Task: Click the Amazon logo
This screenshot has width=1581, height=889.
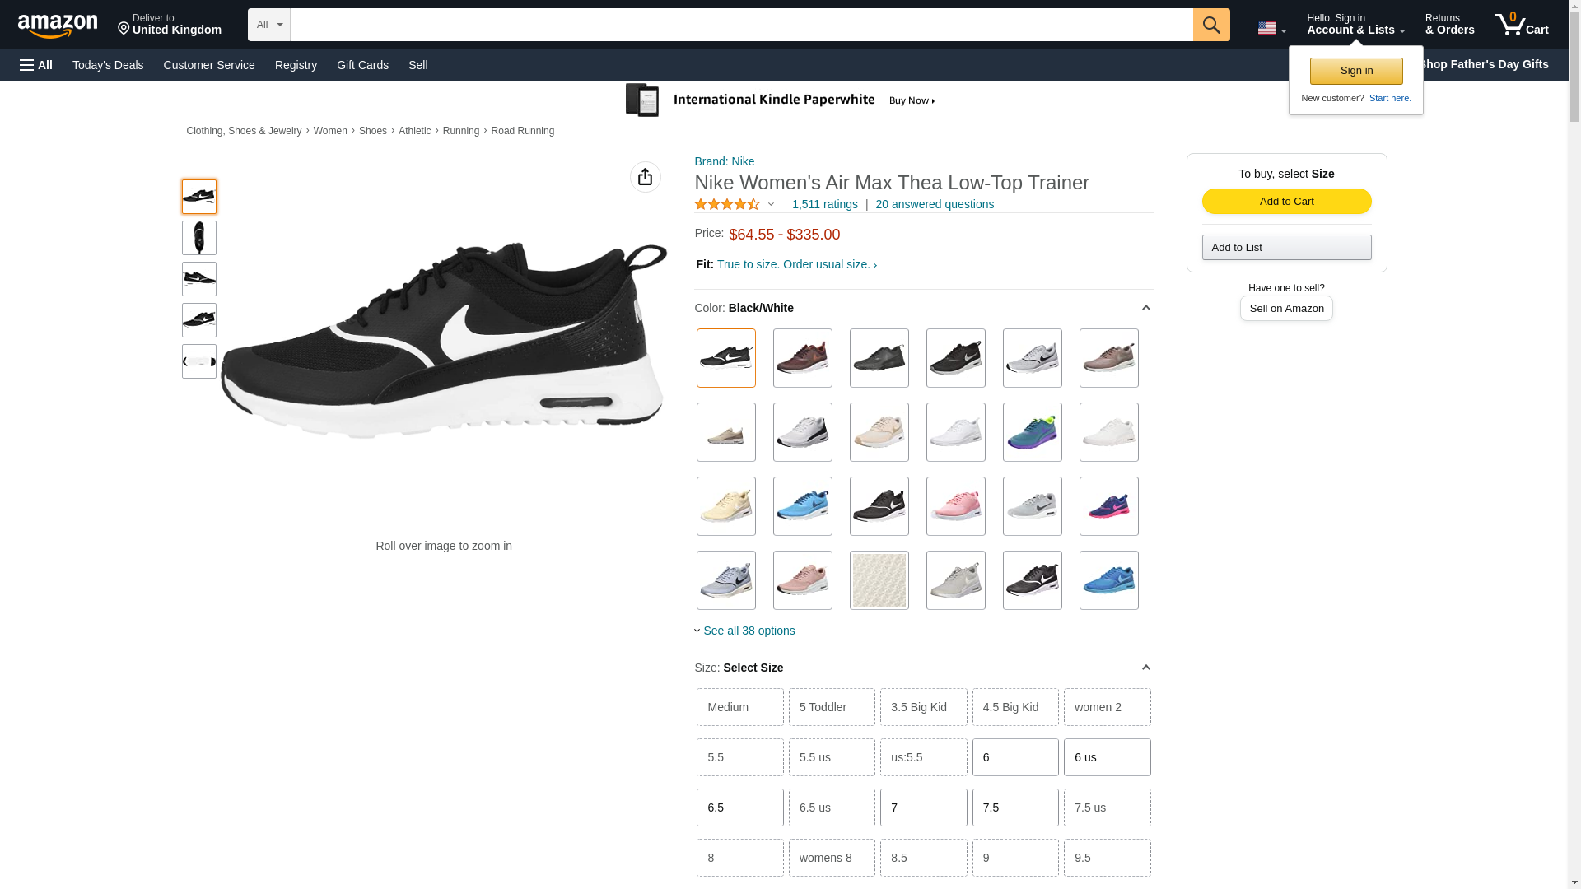Action: tap(58, 26)
